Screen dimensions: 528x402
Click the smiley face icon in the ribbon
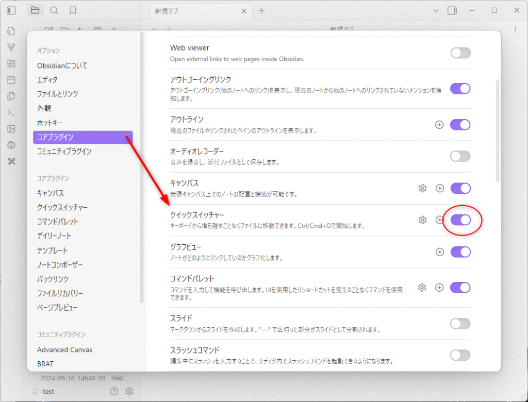pos(11,145)
